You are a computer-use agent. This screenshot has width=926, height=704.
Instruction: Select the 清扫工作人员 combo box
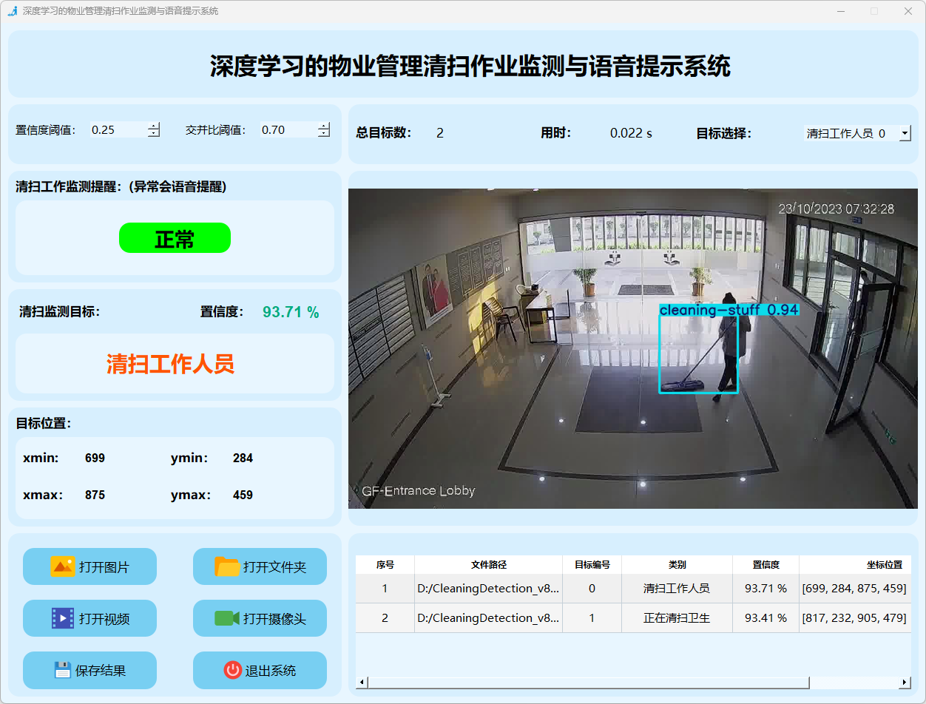pyautogui.click(x=849, y=133)
